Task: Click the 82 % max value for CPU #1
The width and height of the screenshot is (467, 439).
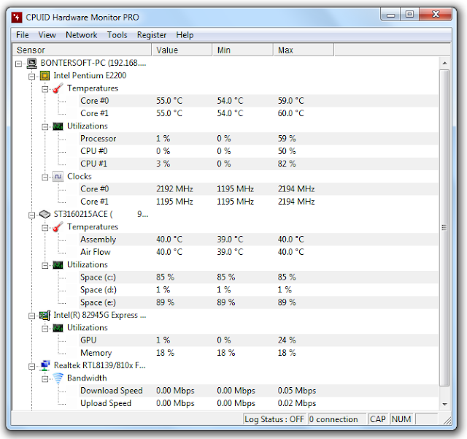Action: coord(287,164)
